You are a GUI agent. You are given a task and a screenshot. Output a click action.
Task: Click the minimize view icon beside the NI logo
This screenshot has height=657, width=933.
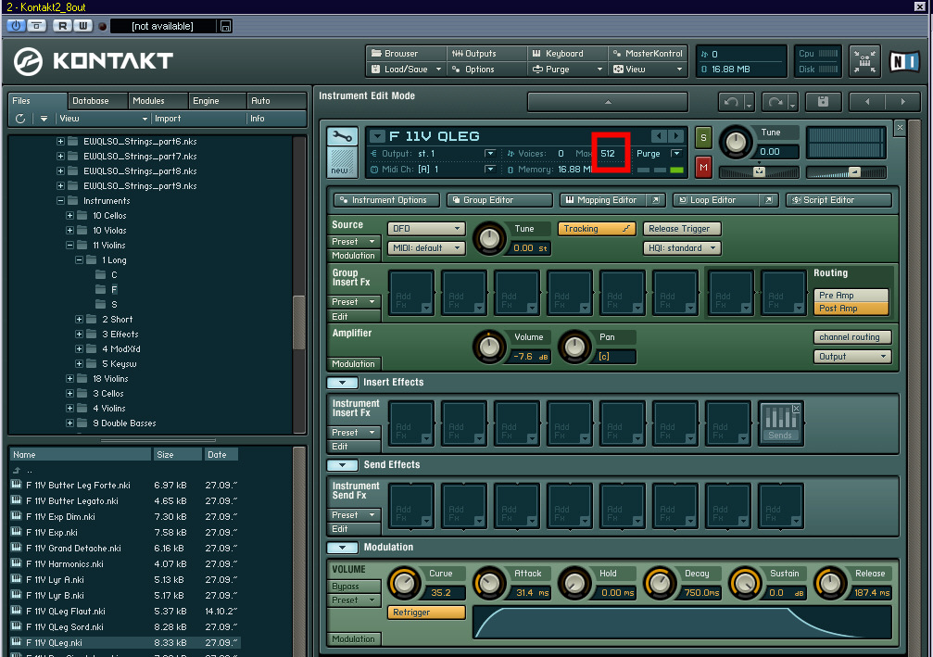864,61
